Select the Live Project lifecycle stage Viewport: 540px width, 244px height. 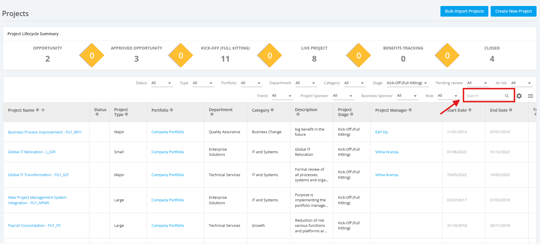pos(314,54)
